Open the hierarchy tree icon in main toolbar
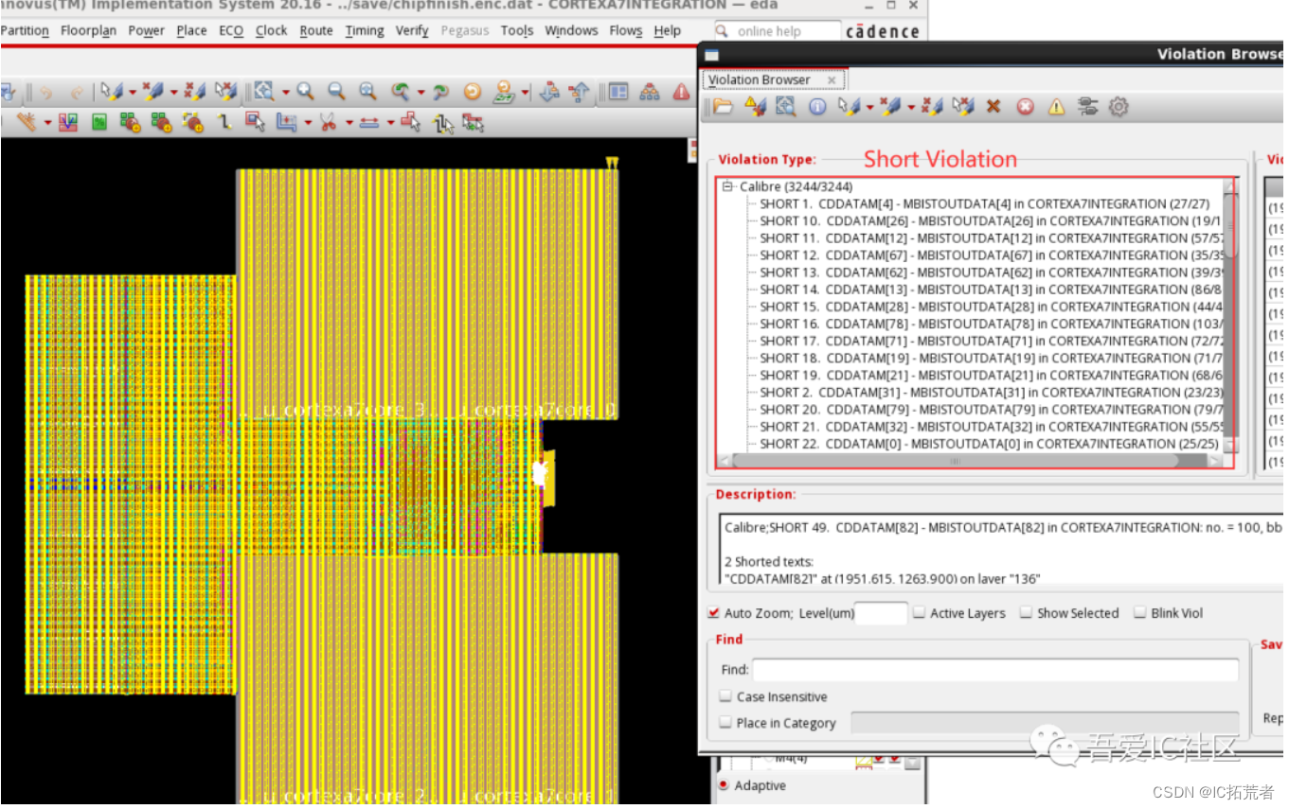This screenshot has height=809, width=1289. tap(650, 92)
